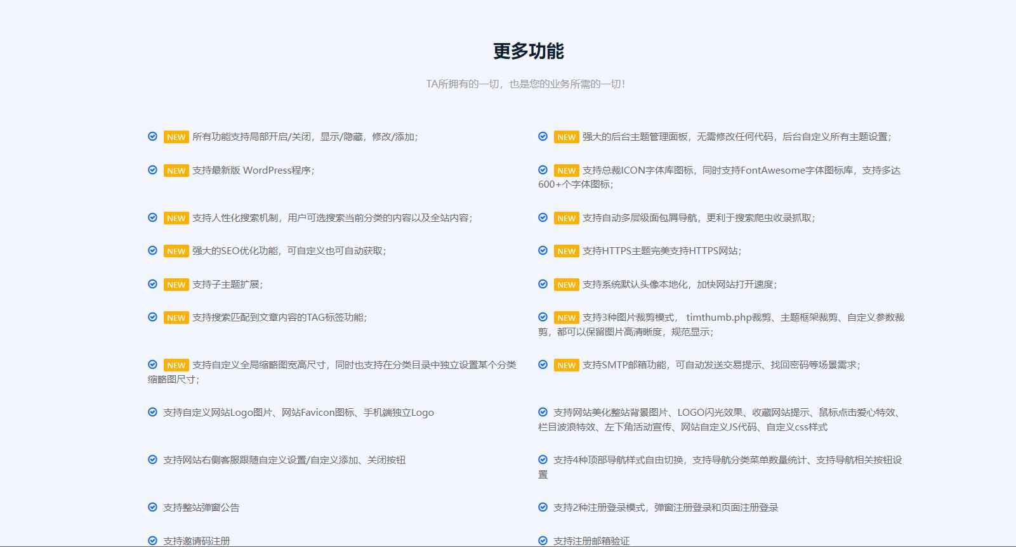Click check icon beside 支持搜索匹配到文章内容的TAG标签功能
Image resolution: width=1016 pixels, height=547 pixels.
click(152, 317)
